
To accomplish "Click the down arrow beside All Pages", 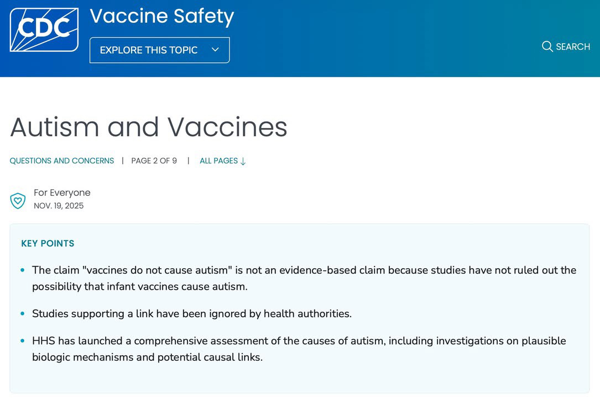I will click(243, 161).
